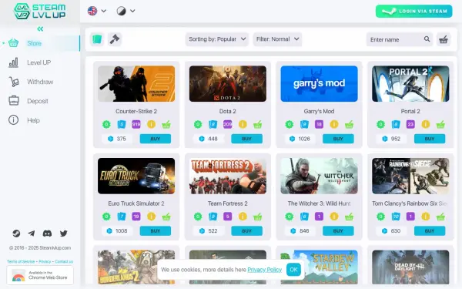Accept cookies with OK button
This screenshot has height=289, width=462.
[x=293, y=270]
